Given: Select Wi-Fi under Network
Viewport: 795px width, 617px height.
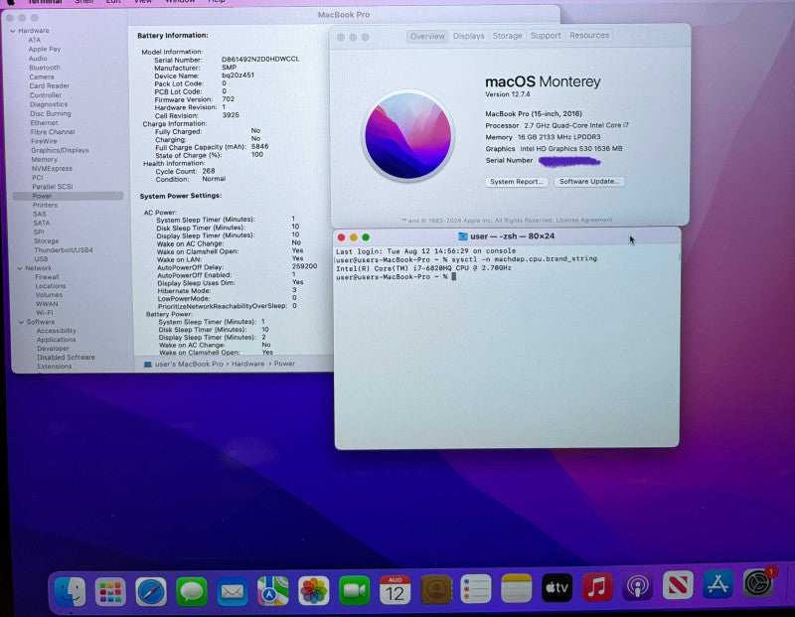Looking at the screenshot, I should [x=45, y=313].
